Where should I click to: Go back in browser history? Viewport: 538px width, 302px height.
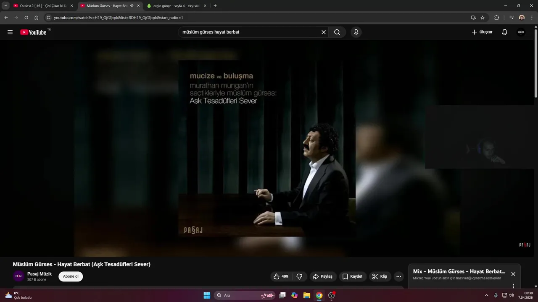click(6, 18)
